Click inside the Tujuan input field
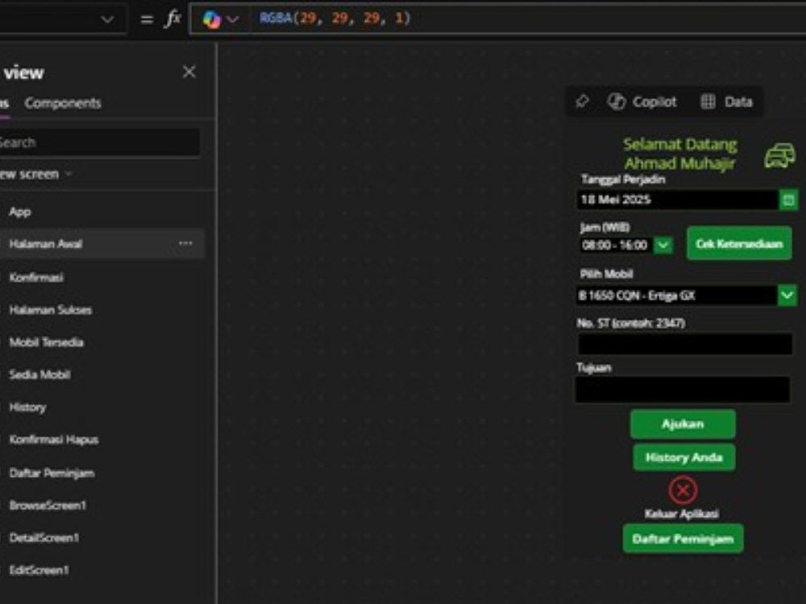Image resolution: width=806 pixels, height=604 pixels. coord(683,390)
